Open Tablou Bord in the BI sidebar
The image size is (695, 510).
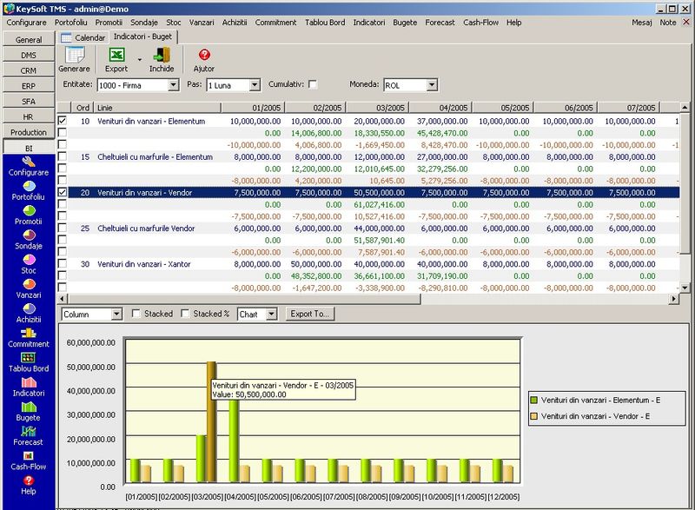(29, 363)
